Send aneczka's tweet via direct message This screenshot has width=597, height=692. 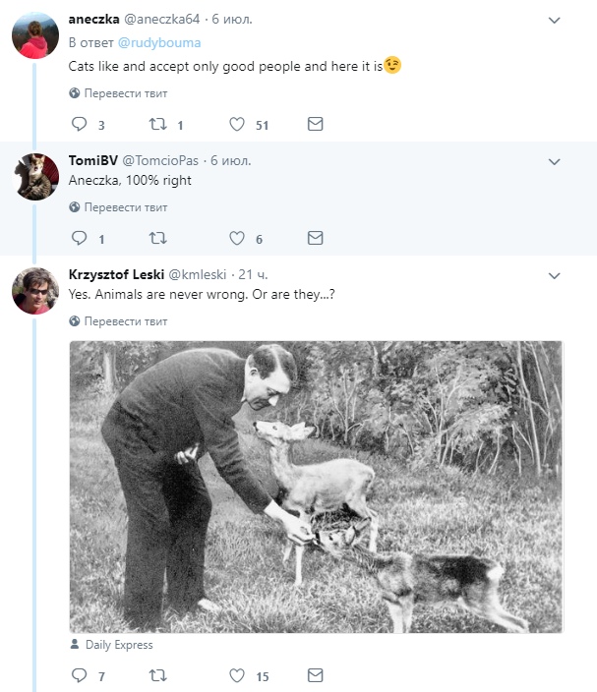pyautogui.click(x=316, y=124)
